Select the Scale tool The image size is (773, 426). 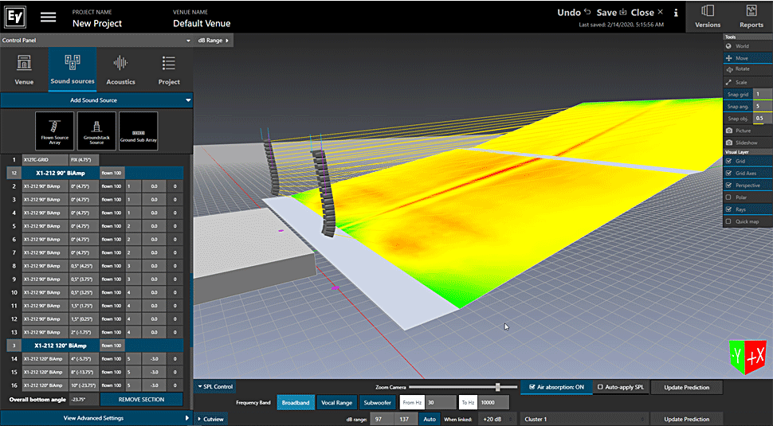[x=747, y=82]
